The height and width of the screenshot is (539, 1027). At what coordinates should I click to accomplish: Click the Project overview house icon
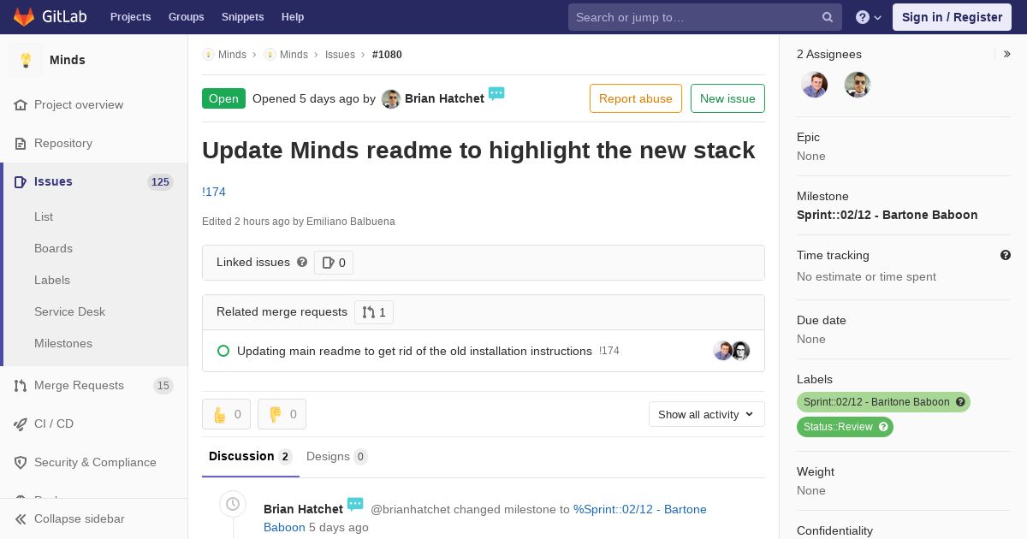(x=21, y=105)
